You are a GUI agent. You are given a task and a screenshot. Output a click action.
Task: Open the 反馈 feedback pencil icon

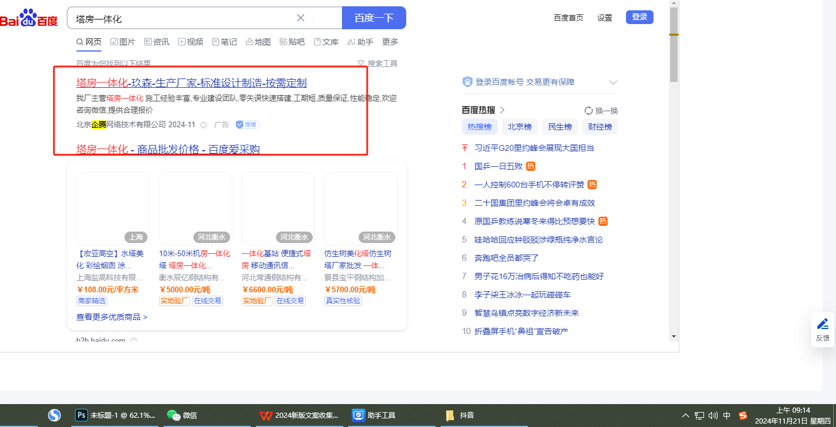[822, 324]
